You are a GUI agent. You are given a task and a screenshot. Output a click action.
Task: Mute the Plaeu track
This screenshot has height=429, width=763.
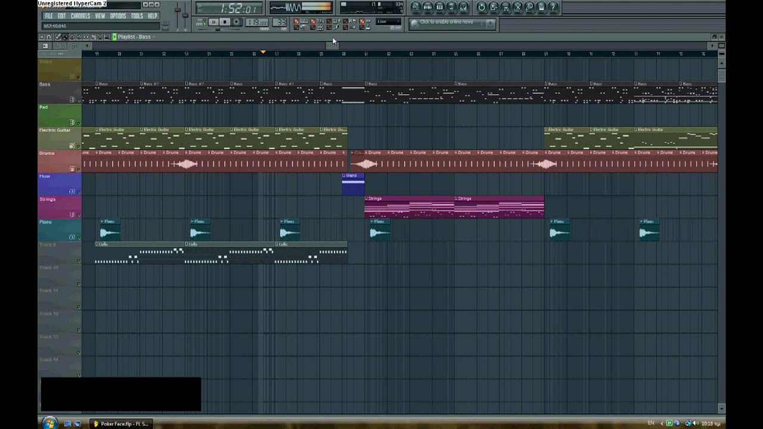78,238
